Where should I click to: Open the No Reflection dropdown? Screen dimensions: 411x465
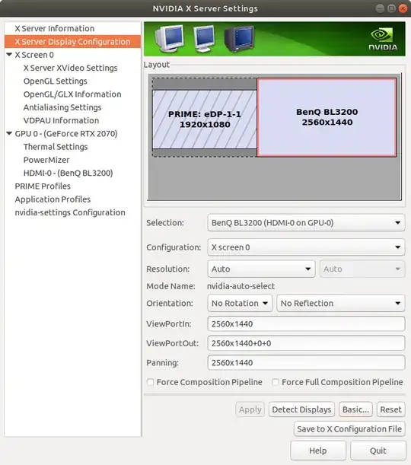coord(340,303)
